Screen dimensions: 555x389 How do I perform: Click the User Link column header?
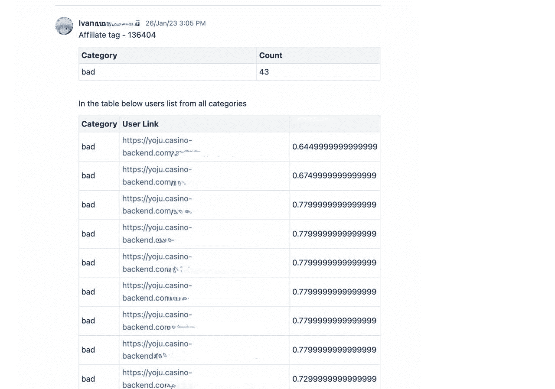coord(140,124)
